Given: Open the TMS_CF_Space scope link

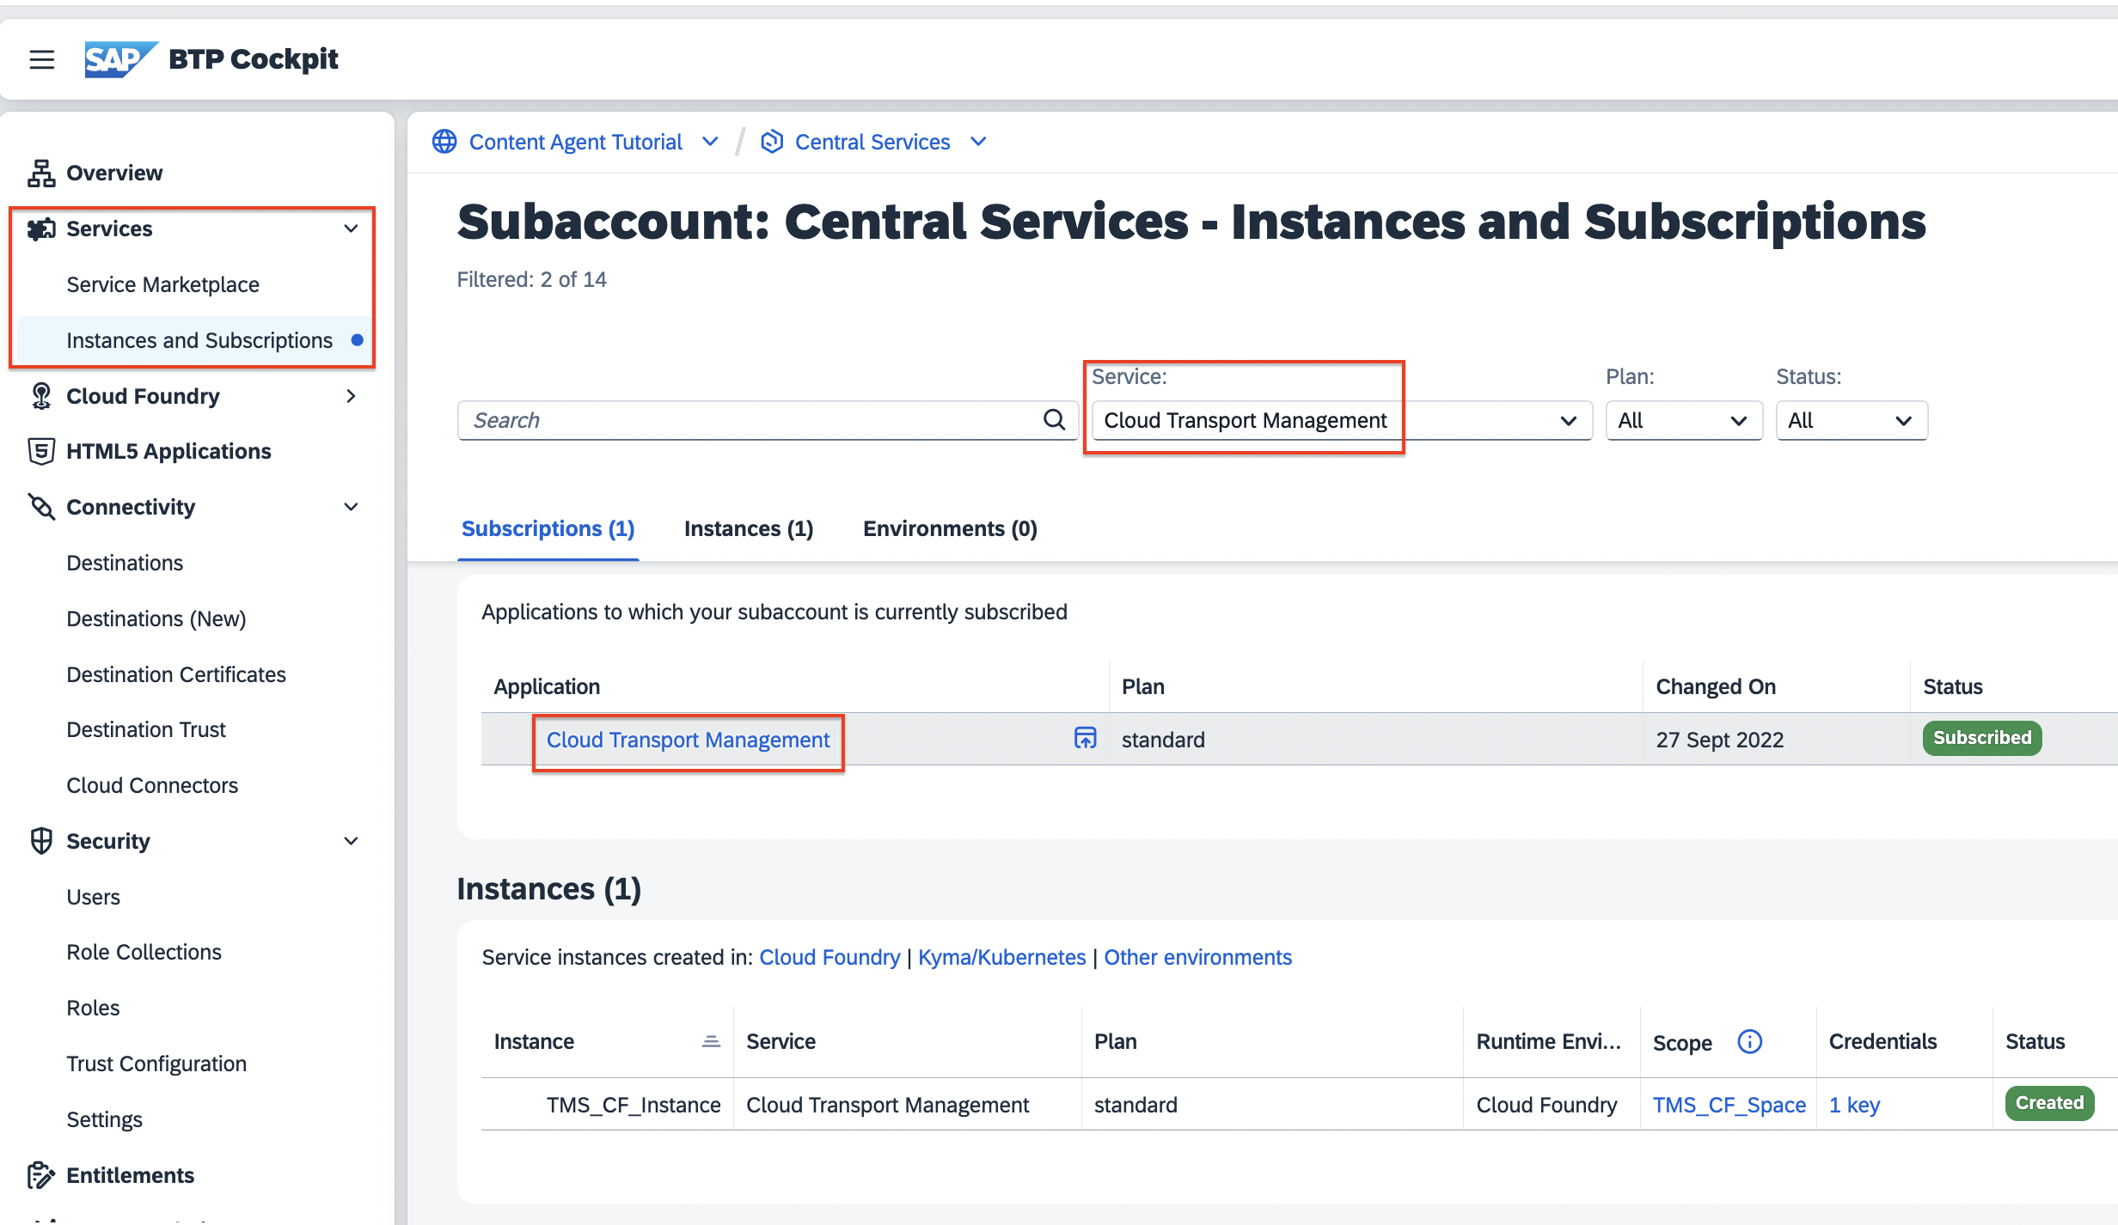Looking at the screenshot, I should tap(1729, 1105).
